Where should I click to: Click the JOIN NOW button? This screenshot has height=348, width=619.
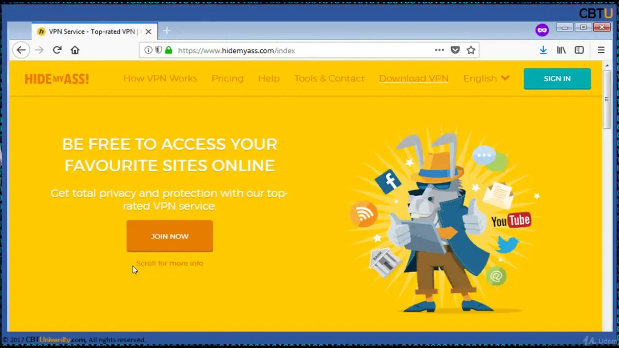pyautogui.click(x=170, y=236)
